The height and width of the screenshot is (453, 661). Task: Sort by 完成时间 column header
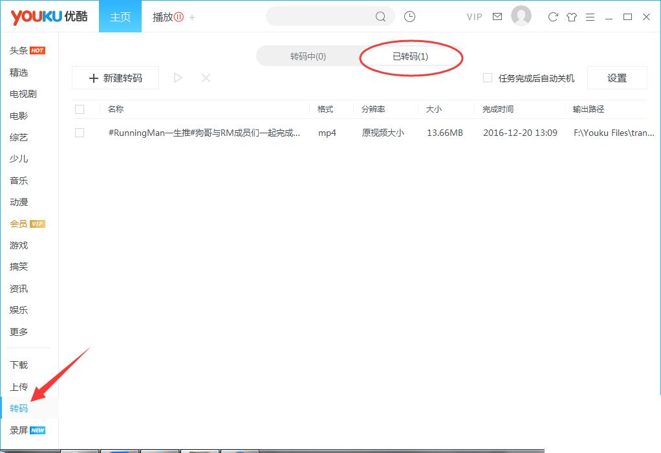[498, 109]
